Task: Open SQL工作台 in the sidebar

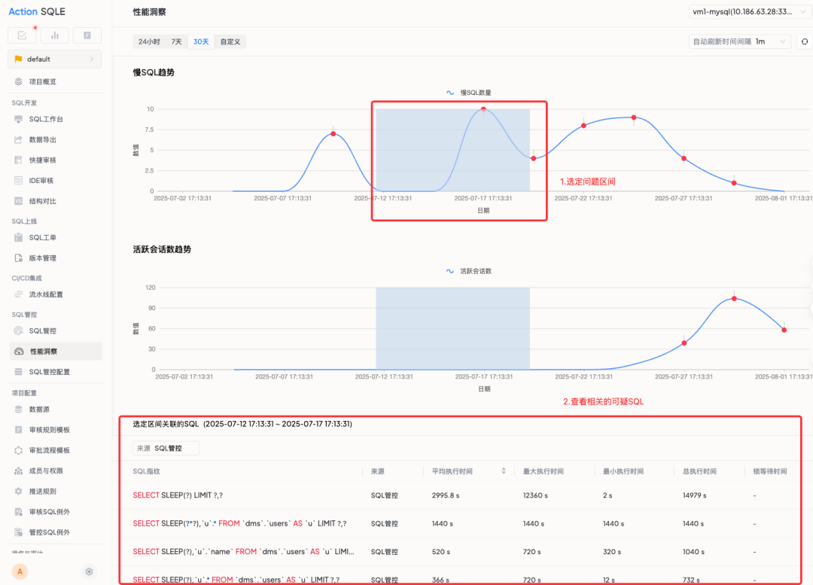Action: 46,119
